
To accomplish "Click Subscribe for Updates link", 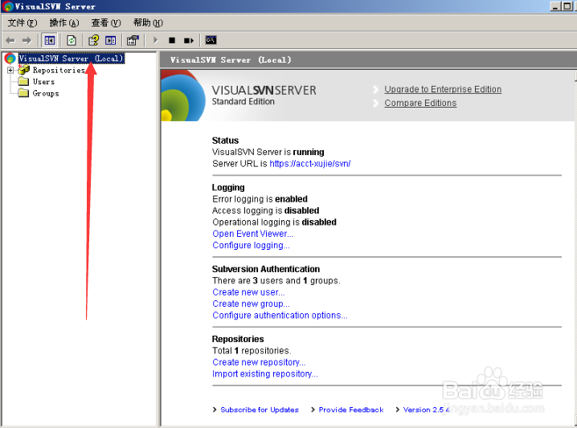I will pyautogui.click(x=260, y=410).
